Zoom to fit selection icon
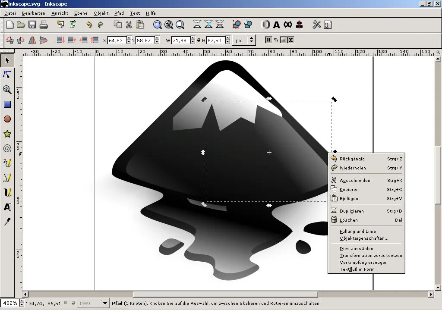 [157, 25]
